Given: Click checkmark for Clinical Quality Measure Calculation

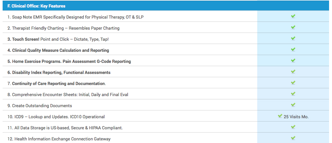Looking at the screenshot, I should pos(293,50).
